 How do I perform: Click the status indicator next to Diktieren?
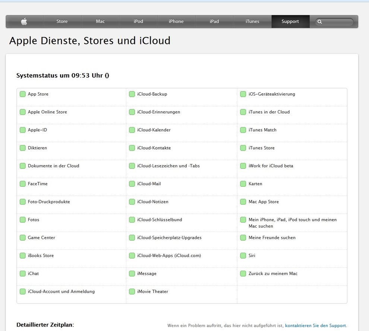pyautogui.click(x=23, y=148)
